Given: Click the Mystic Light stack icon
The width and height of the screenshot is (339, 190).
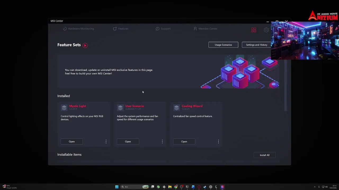Looking at the screenshot, I should point(64,108).
